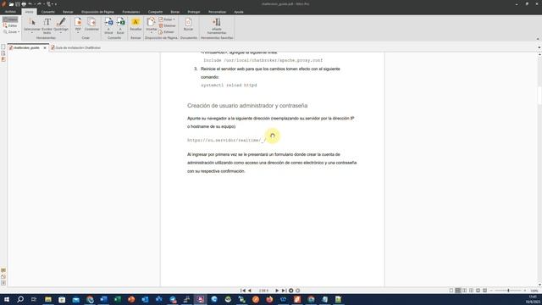Open the Personalizar ribbon tab
Viewport: 542px width, 305px height.
click(x=217, y=12)
